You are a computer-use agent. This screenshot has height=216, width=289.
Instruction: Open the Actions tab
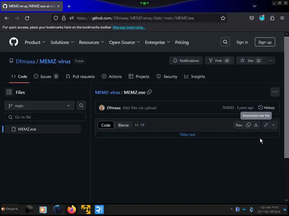(112, 76)
